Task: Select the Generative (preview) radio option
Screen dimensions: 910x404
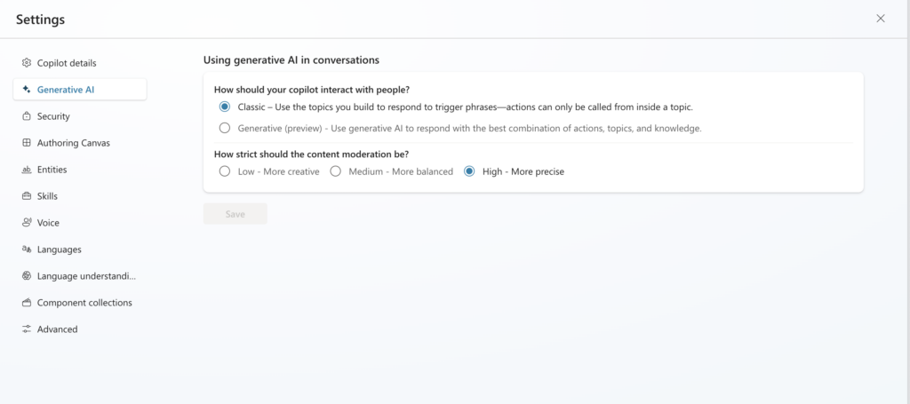Action: [x=225, y=128]
